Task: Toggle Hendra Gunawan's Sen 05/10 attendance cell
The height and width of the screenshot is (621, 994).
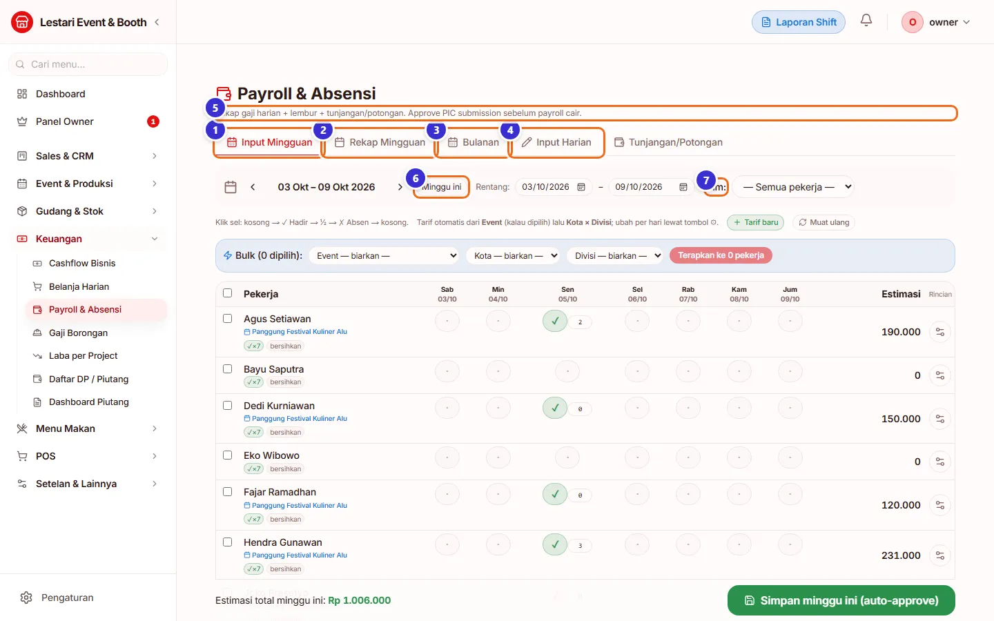Action: point(554,544)
